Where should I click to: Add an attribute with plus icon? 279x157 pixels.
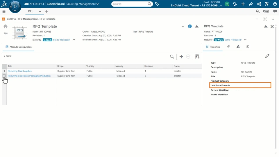181,57
